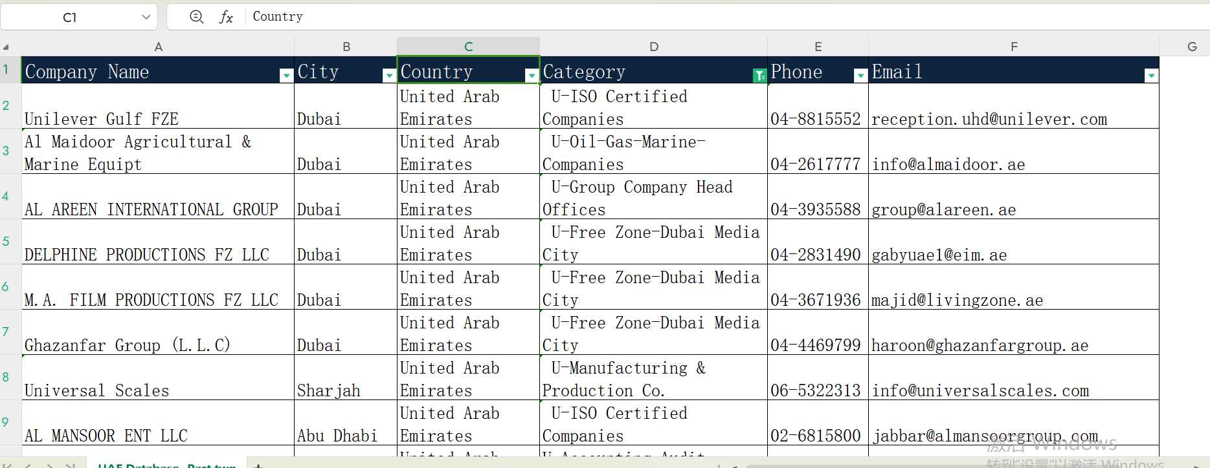The height and width of the screenshot is (468, 1210).
Task: Click the Company Name header cell
Action: (158, 70)
